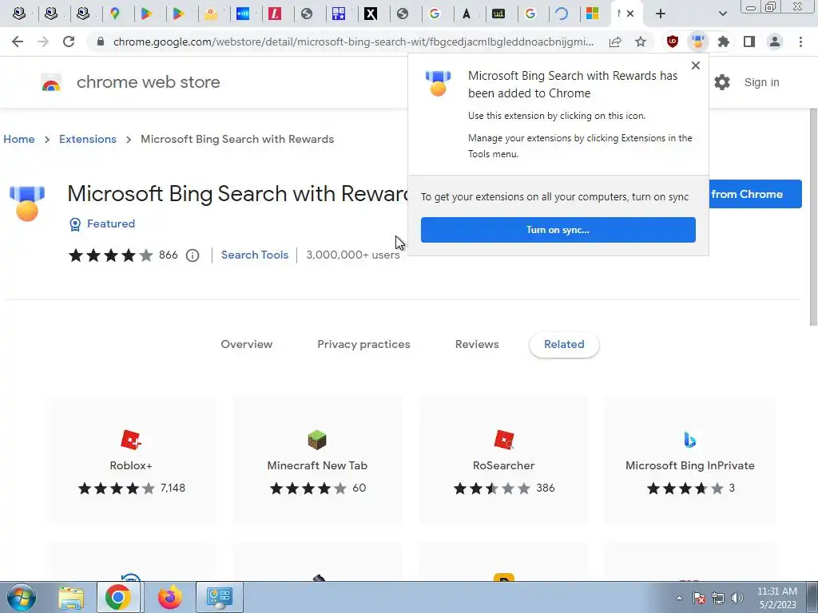Open File Explorer from the taskbar
Viewport: 818px width, 613px height.
[x=71, y=597]
